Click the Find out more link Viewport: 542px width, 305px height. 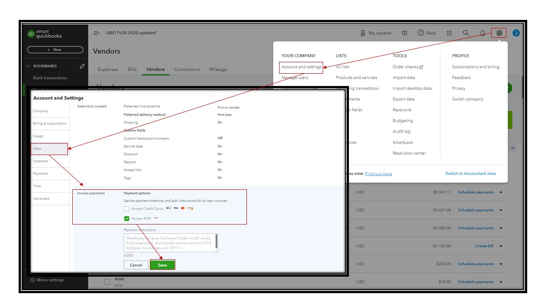(x=379, y=174)
